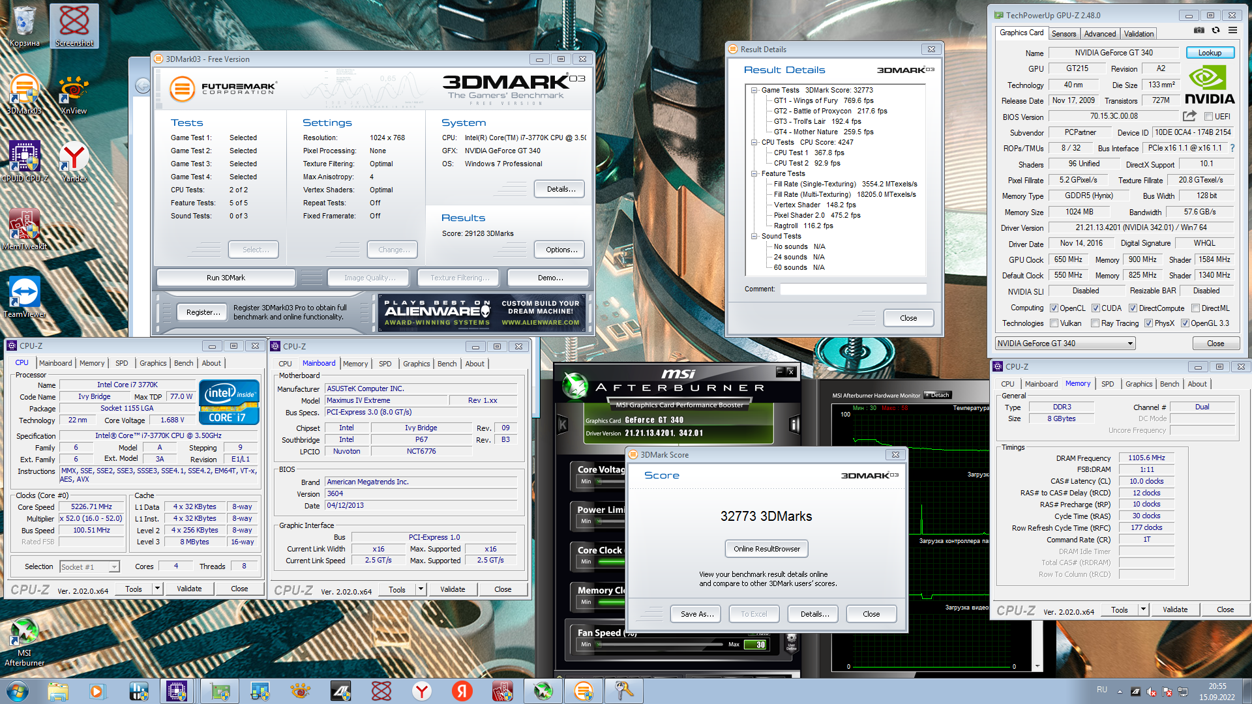
Task: Open Tools dropdown arrow in CPU-Z Mainboard window
Action: tap(421, 589)
